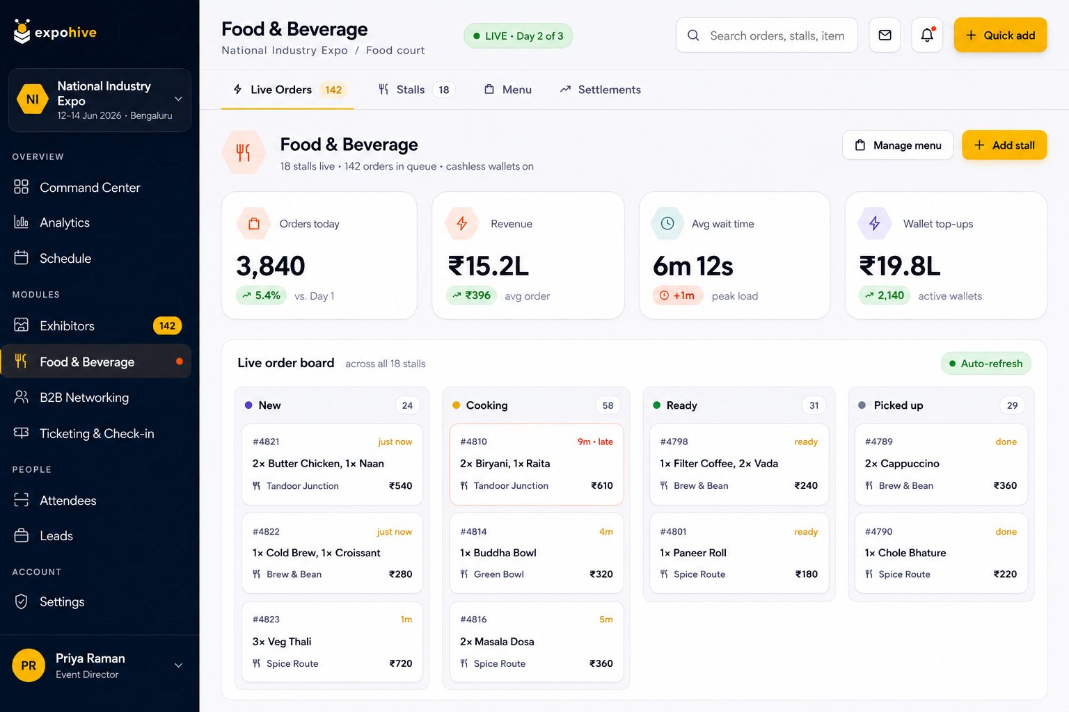Click the National Industry Expo breadcrumb link
This screenshot has width=1069, height=712.
[x=285, y=50]
